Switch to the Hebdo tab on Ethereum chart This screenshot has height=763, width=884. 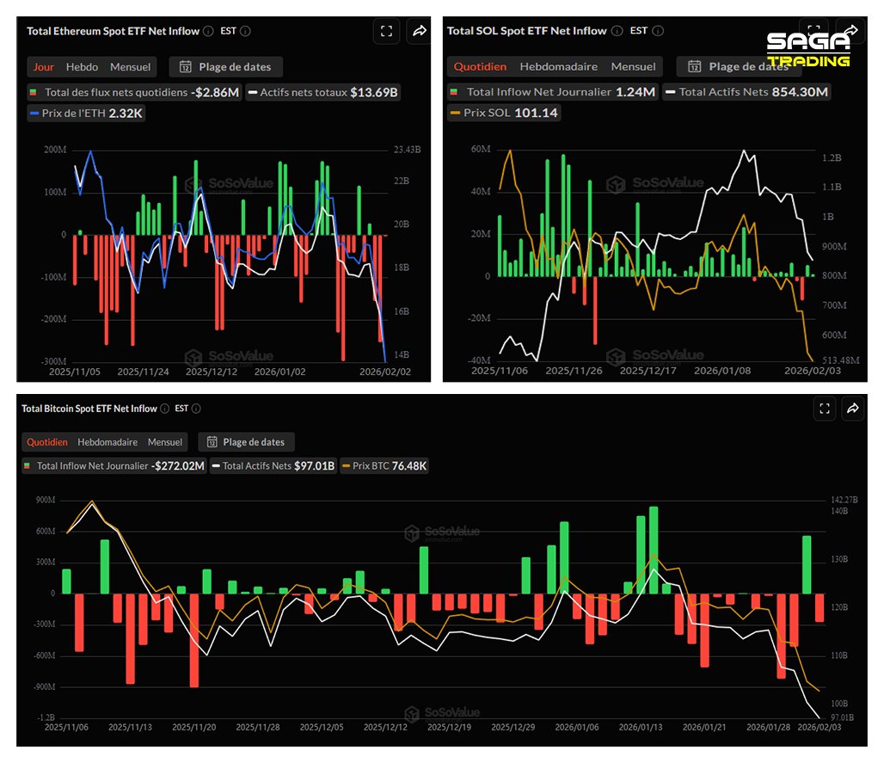[82, 66]
